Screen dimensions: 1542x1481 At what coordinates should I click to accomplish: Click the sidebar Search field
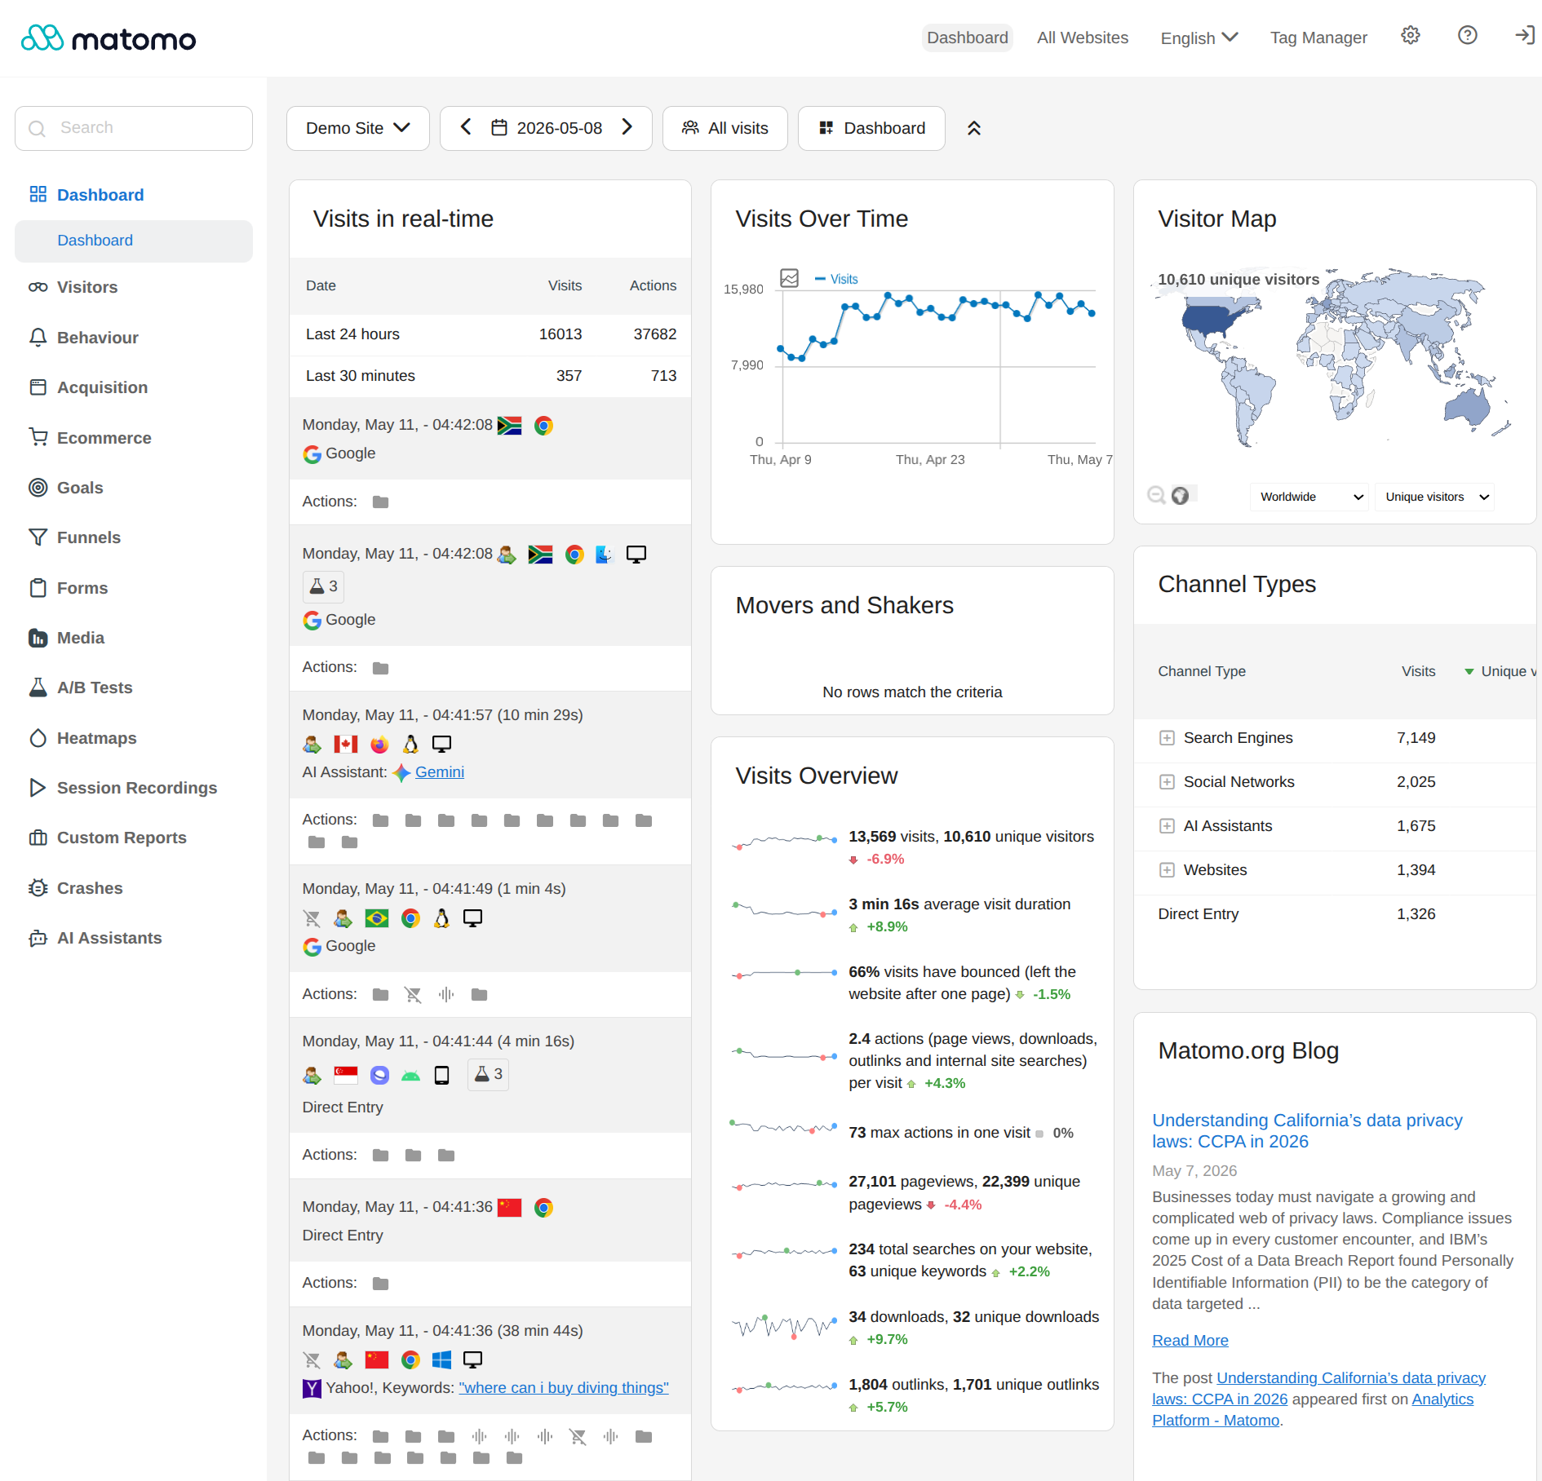pos(134,128)
